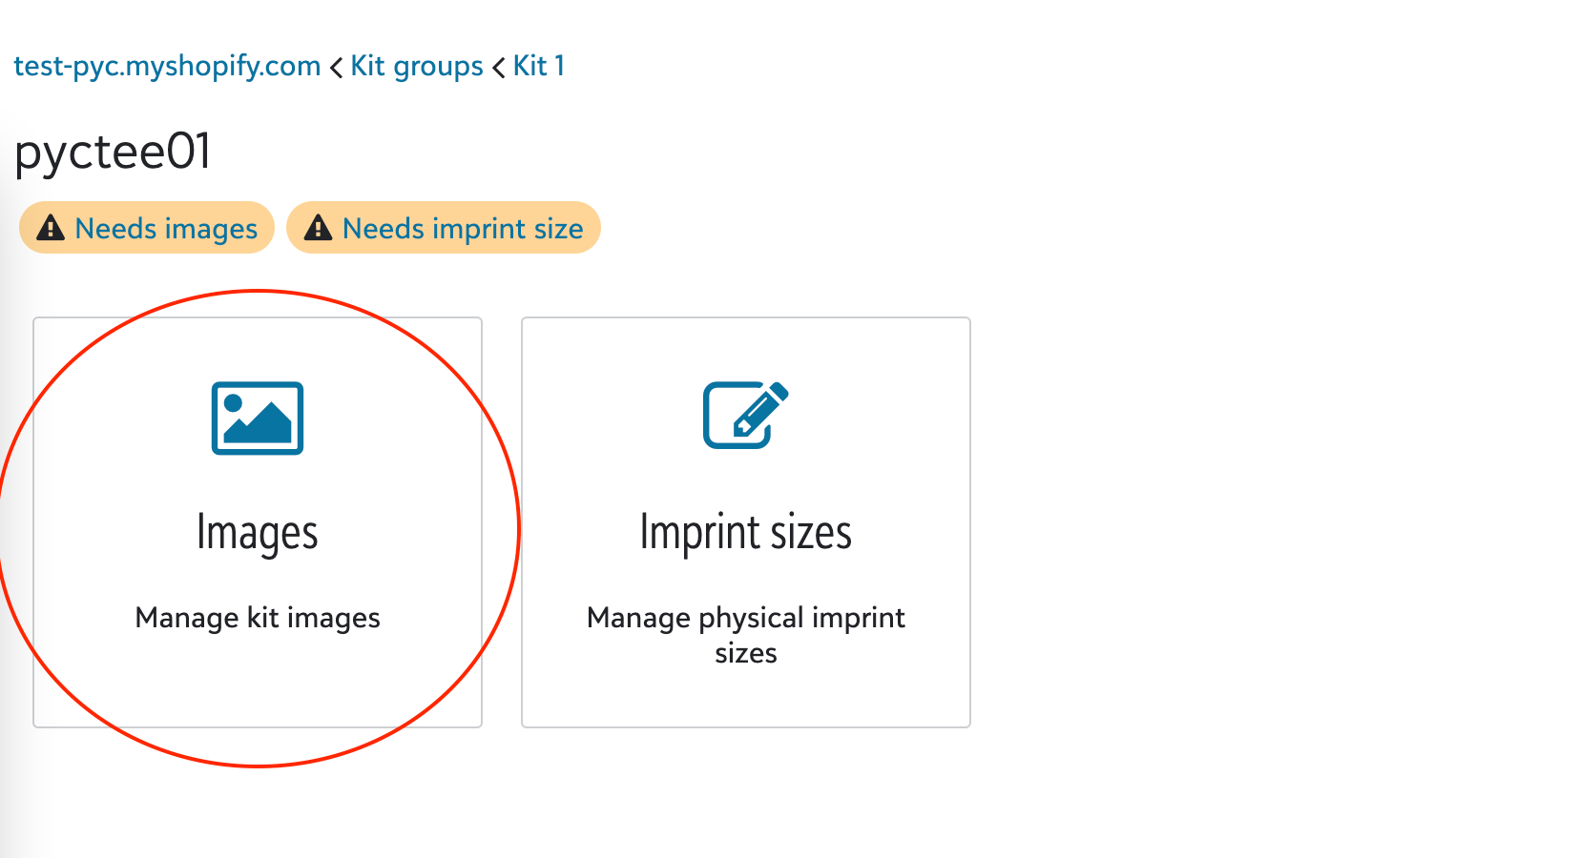The width and height of the screenshot is (1578, 858).
Task: Open the Needs images badge
Action: pos(147,228)
